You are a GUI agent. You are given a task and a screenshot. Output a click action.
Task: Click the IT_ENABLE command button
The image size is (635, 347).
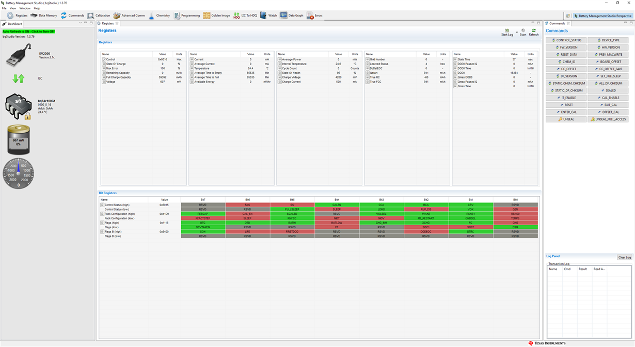(x=566, y=98)
